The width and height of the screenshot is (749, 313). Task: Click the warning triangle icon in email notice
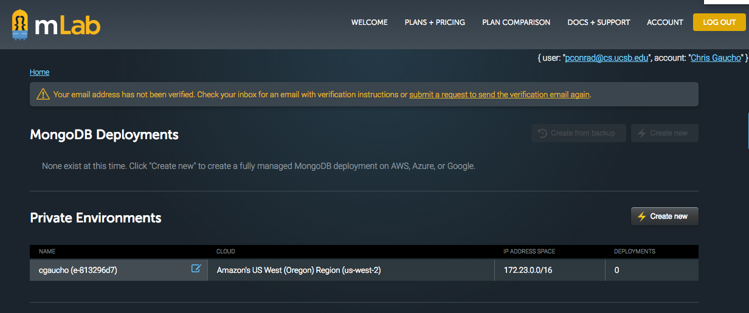pyautogui.click(x=43, y=94)
